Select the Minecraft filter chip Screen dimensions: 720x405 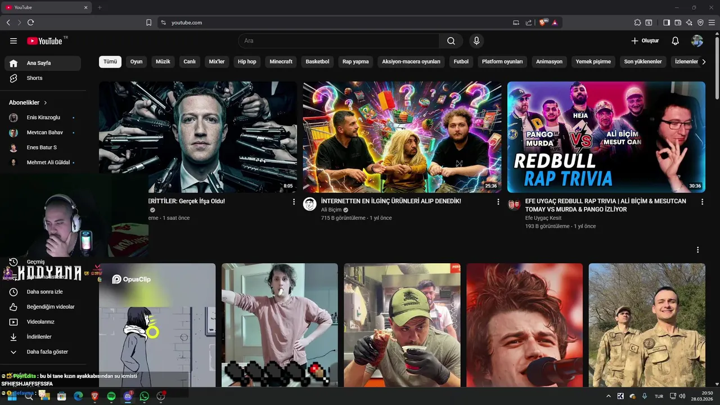pos(281,62)
